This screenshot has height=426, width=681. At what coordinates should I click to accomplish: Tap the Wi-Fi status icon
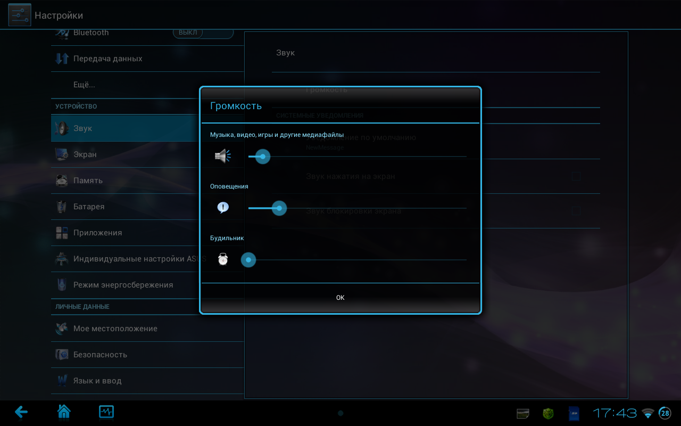[x=647, y=413]
